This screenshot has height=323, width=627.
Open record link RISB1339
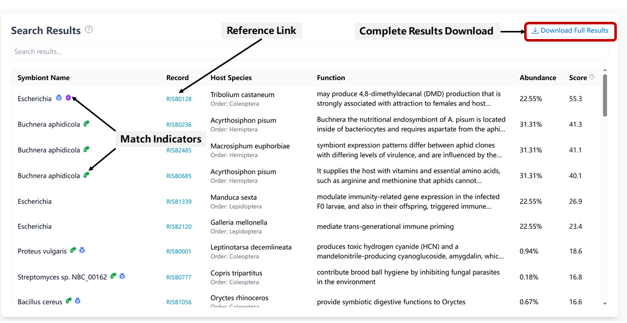179,202
